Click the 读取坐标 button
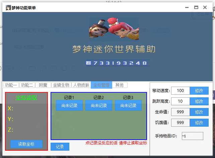This screenshot has width=215, height=158. [x=26, y=144]
